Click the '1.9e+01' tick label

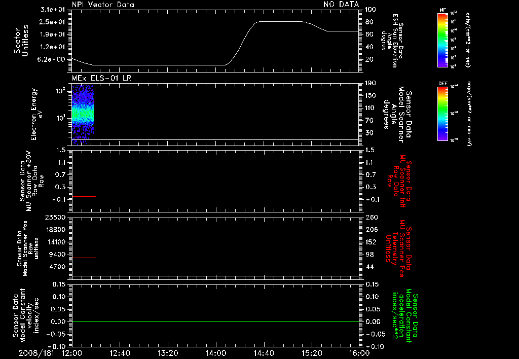click(53, 34)
